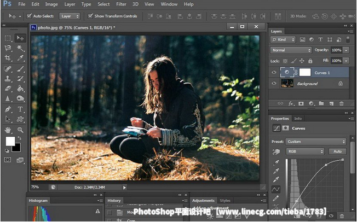Switch to the Info tab

point(298,119)
